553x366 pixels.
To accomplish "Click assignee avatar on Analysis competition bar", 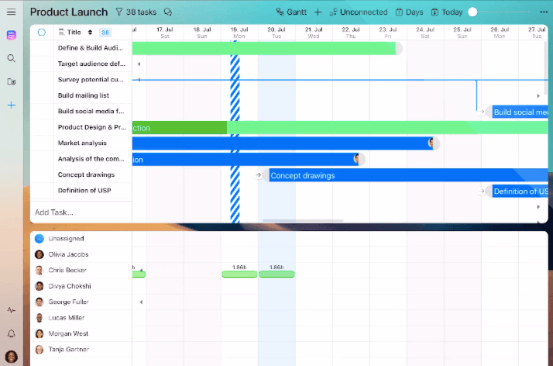I will 356,159.
